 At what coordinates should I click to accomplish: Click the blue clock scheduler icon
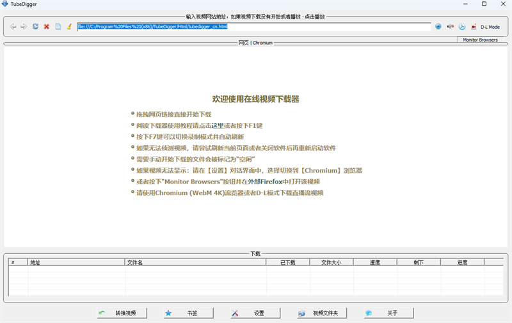pos(462,27)
